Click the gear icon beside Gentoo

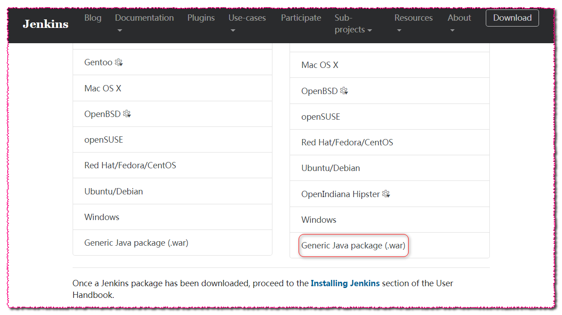pos(119,63)
